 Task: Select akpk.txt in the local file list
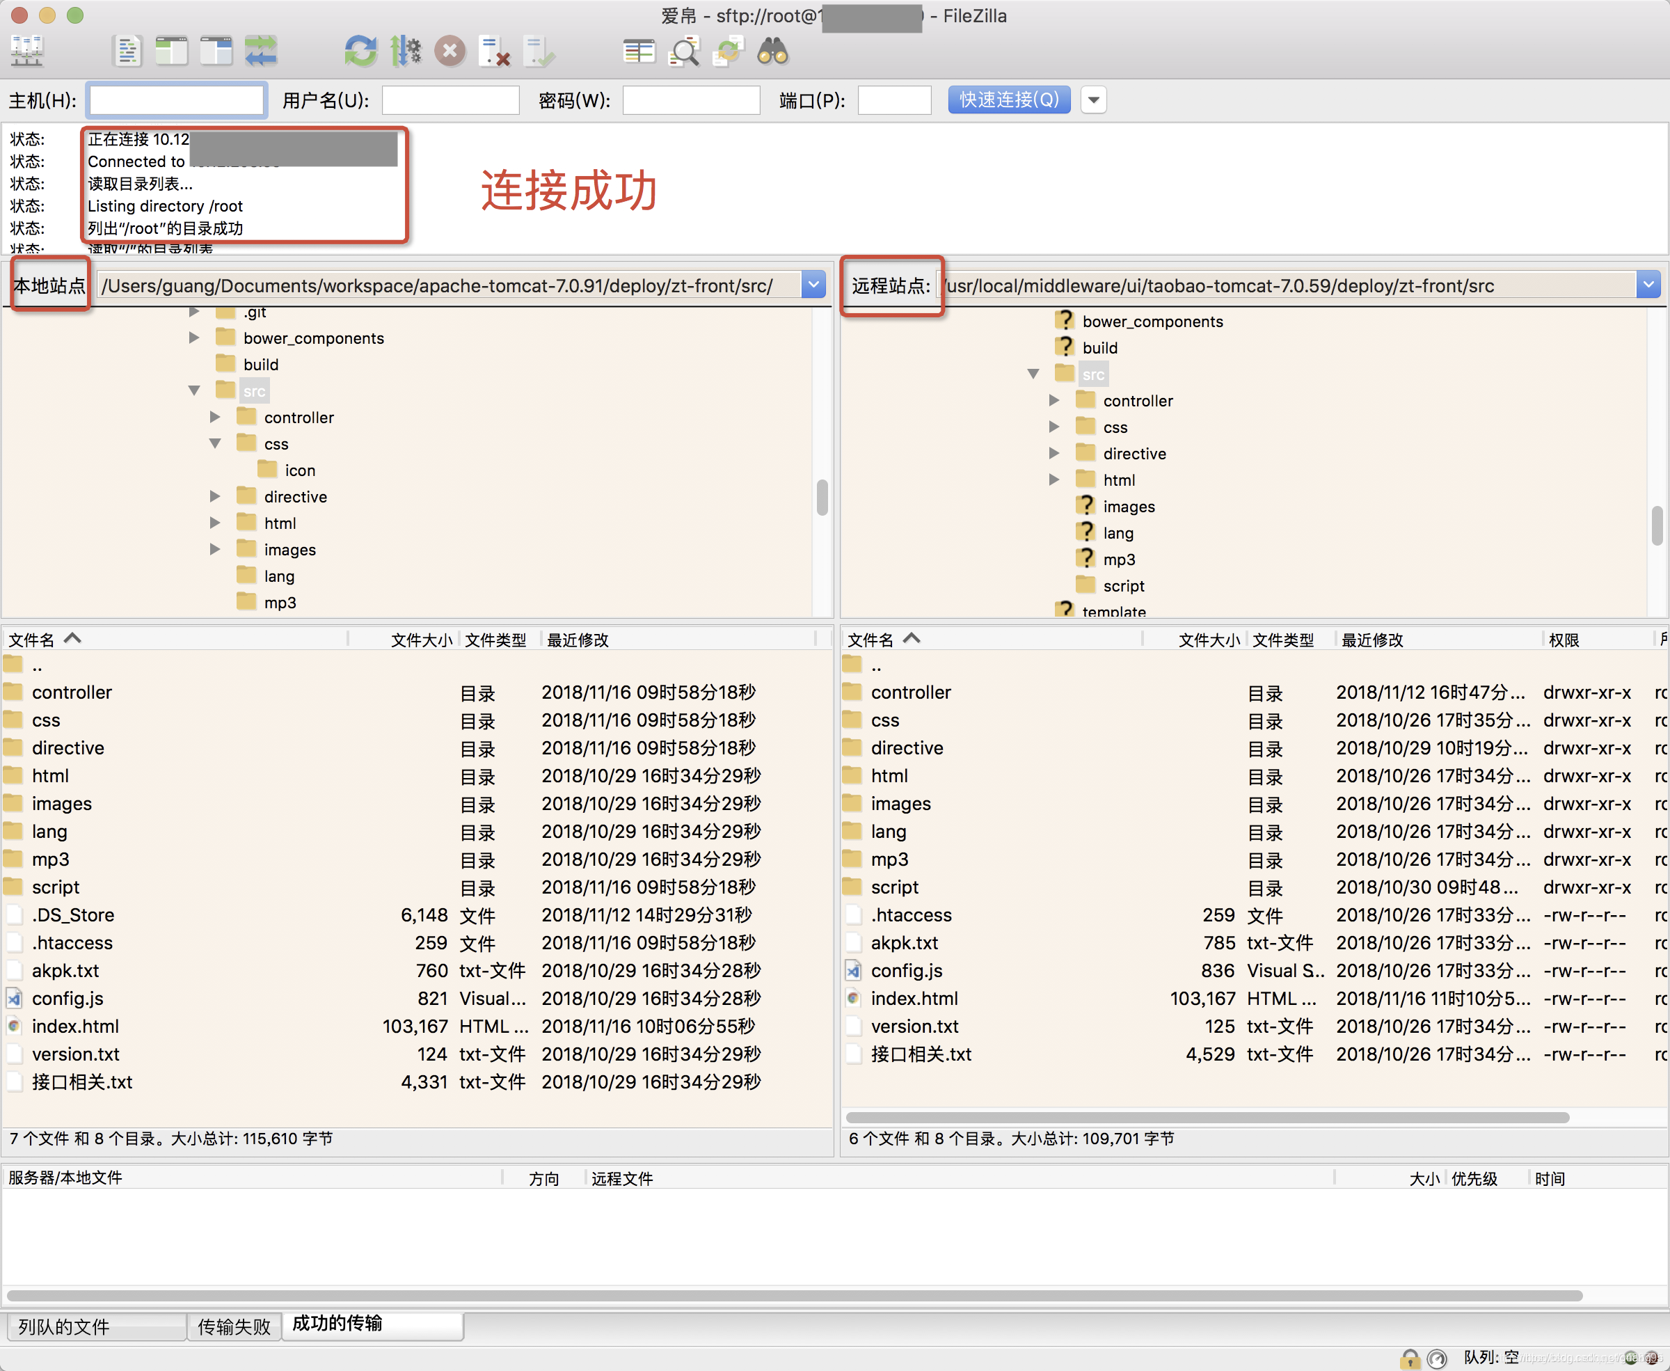(x=417, y=971)
